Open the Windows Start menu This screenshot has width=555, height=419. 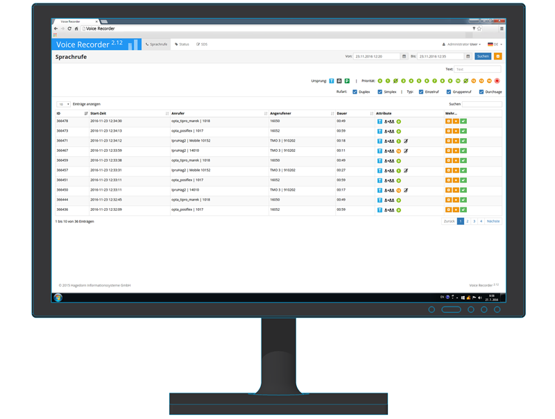pyautogui.click(x=58, y=298)
